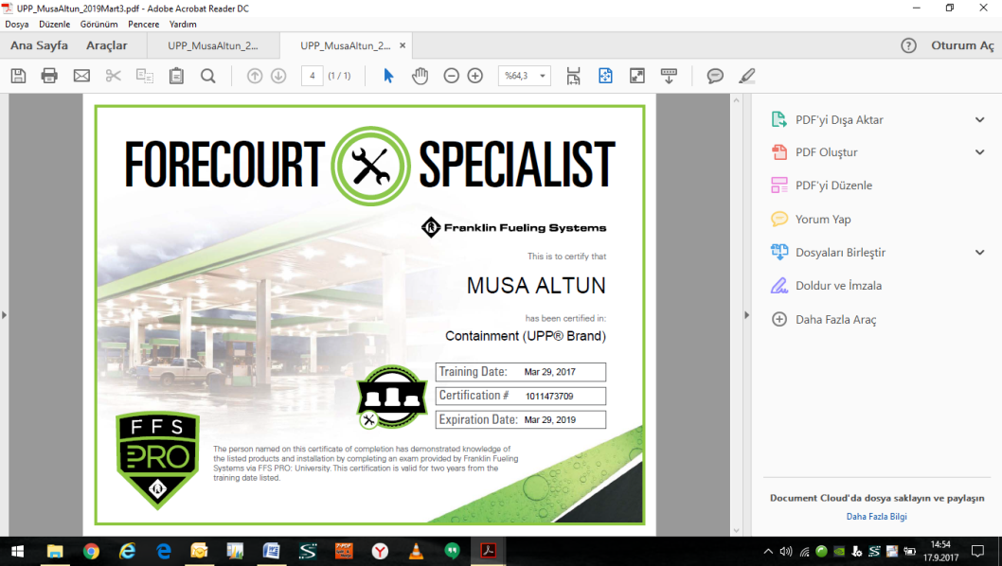The width and height of the screenshot is (1002, 566).
Task: Send file by email envelope icon
Action: (x=81, y=76)
